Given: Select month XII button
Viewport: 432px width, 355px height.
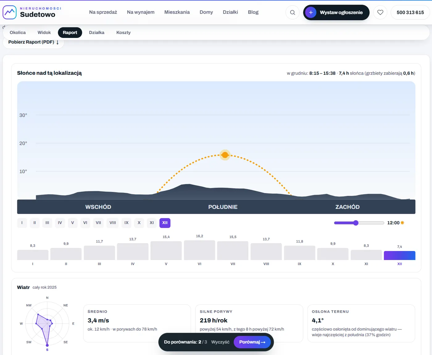Looking at the screenshot, I should coord(165,223).
